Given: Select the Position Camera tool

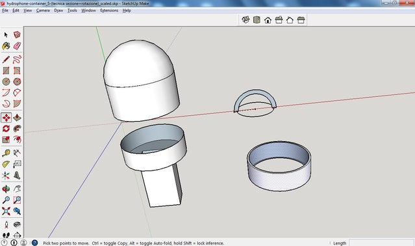Looking at the screenshot, I should pyautogui.click(x=6, y=225).
